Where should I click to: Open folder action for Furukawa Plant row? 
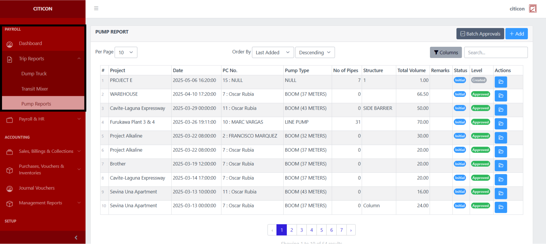click(x=500, y=124)
